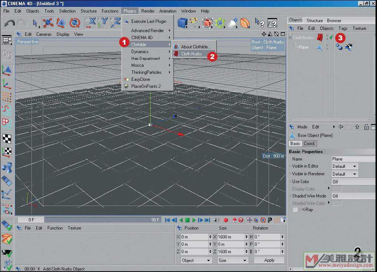Click the timeline frame slider
The height and width of the screenshot is (272, 377).
pos(88,220)
